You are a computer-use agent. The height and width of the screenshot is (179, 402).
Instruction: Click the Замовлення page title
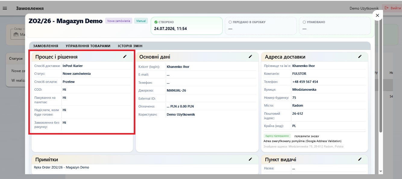click(30, 8)
